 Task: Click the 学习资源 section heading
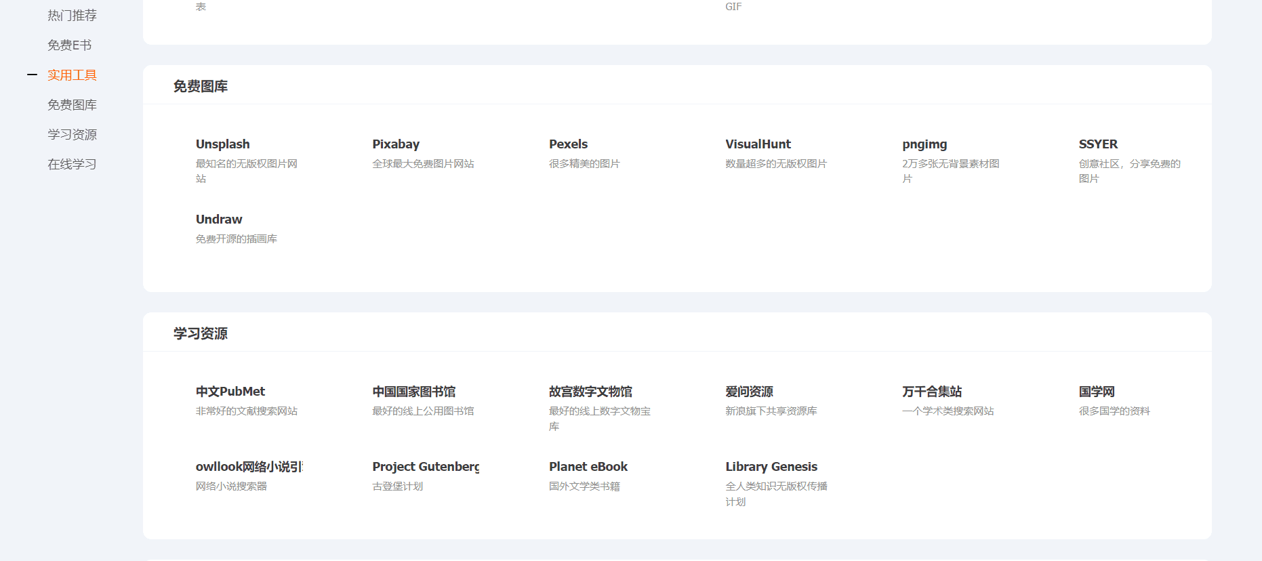(201, 333)
